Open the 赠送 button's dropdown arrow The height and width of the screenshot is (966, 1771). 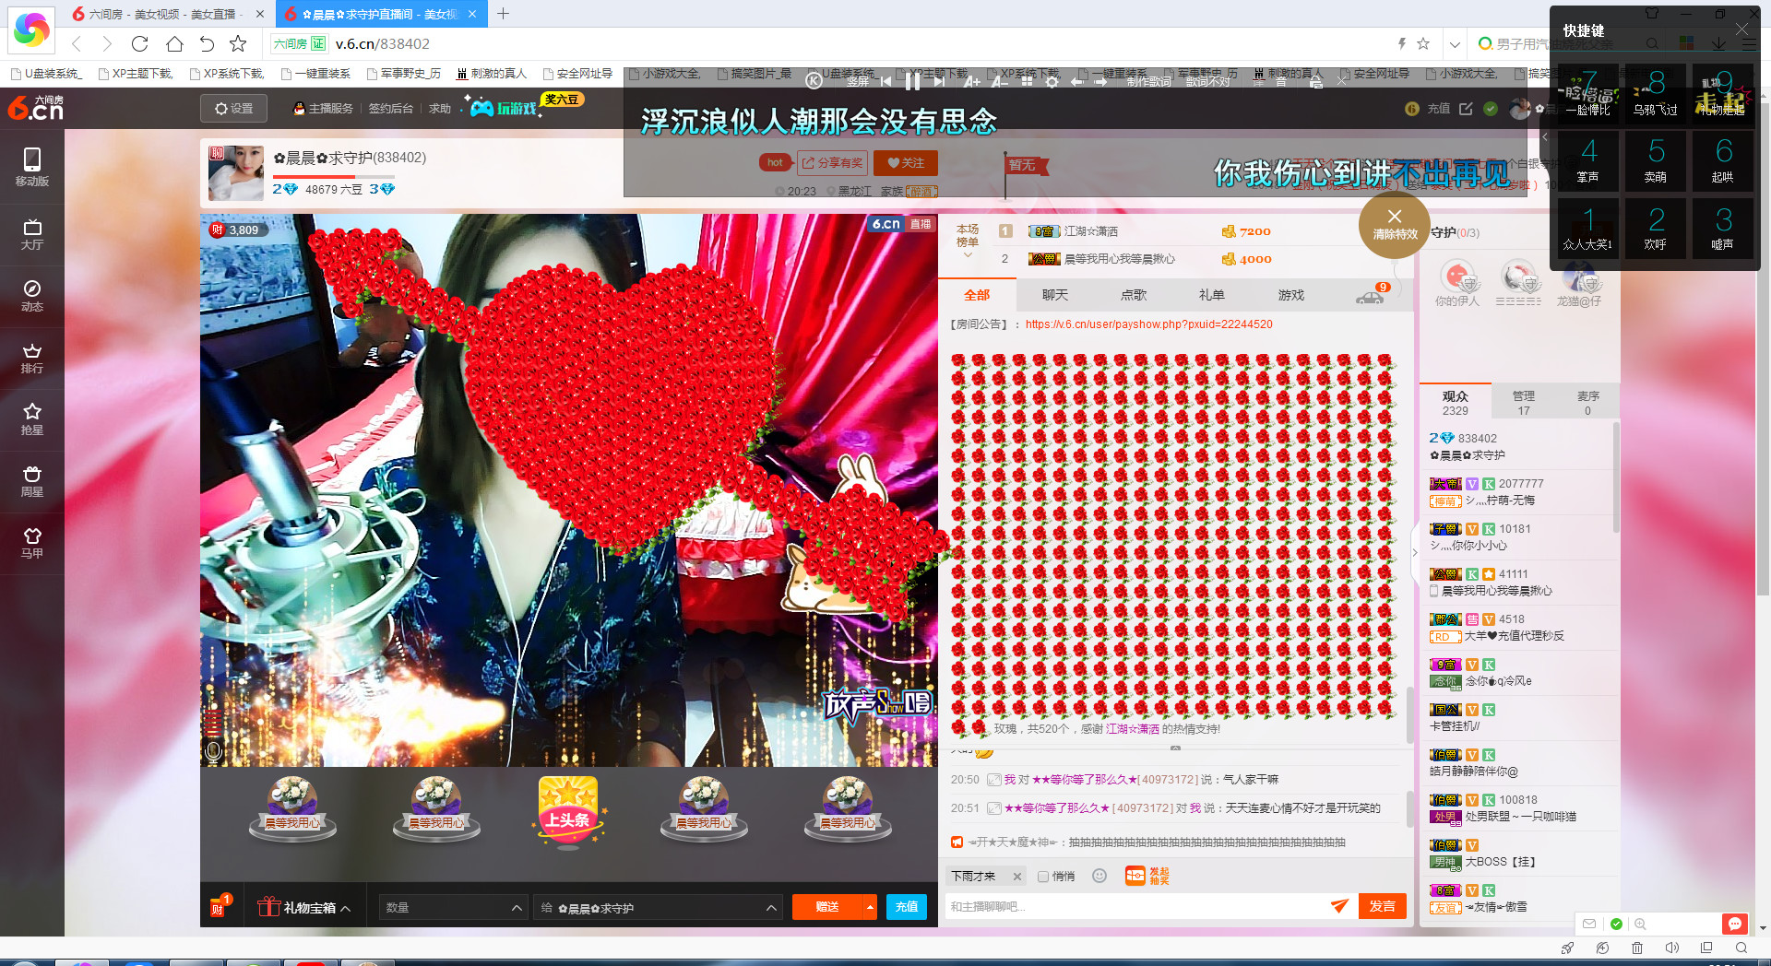pos(870,907)
